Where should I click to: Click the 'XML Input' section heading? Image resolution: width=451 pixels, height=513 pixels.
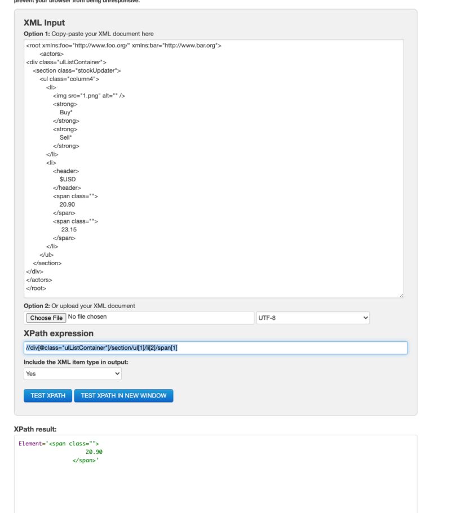click(42, 23)
